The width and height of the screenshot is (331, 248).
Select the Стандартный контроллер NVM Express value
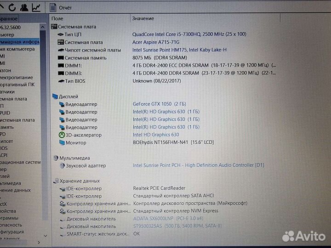pyautogui.click(x=176, y=211)
